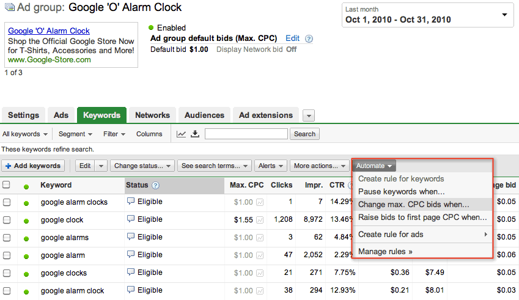Switch to the Networks tab

[x=152, y=115]
